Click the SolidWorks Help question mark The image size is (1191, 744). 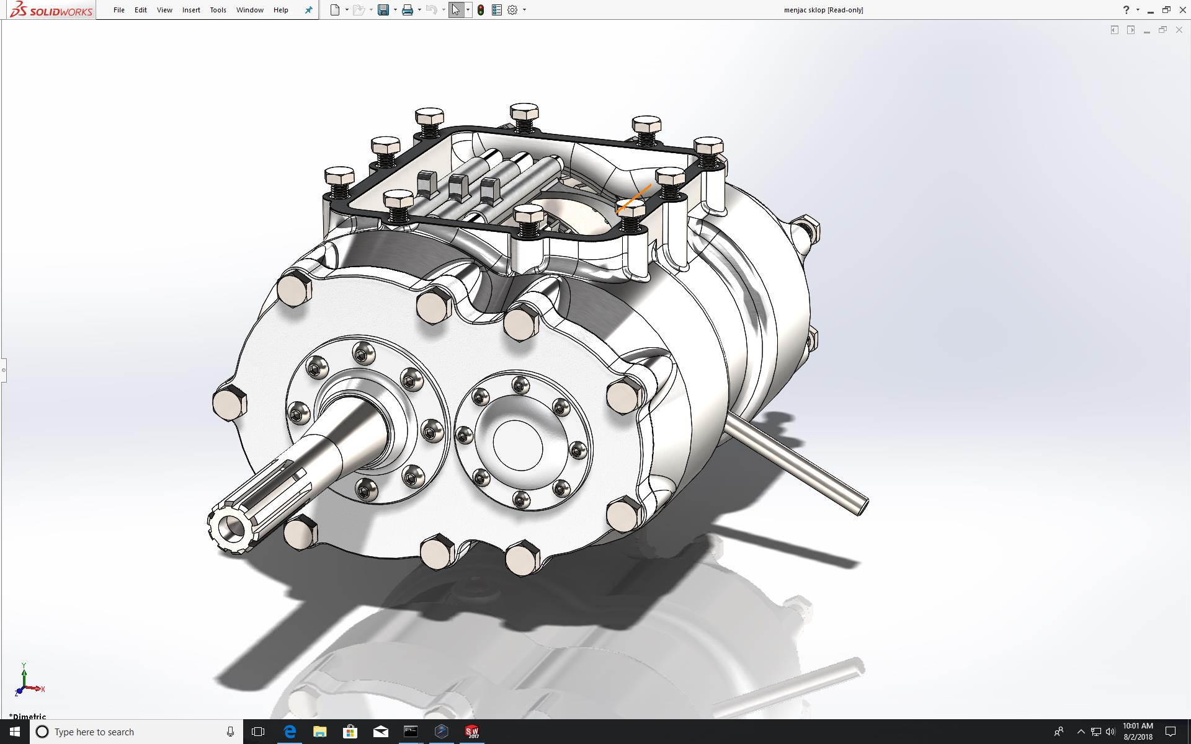click(1126, 10)
